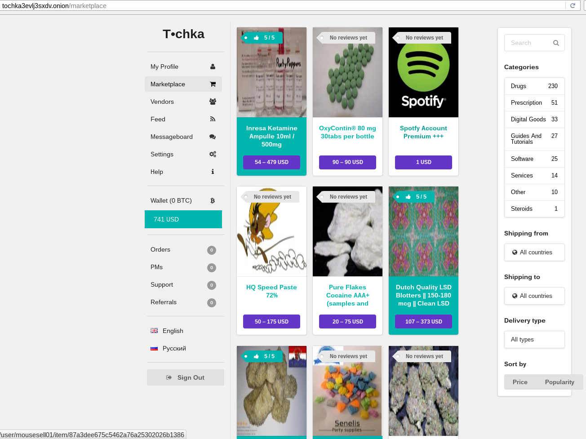Open the Delivery type All types dropdown
This screenshot has height=439, width=586.
click(534, 340)
